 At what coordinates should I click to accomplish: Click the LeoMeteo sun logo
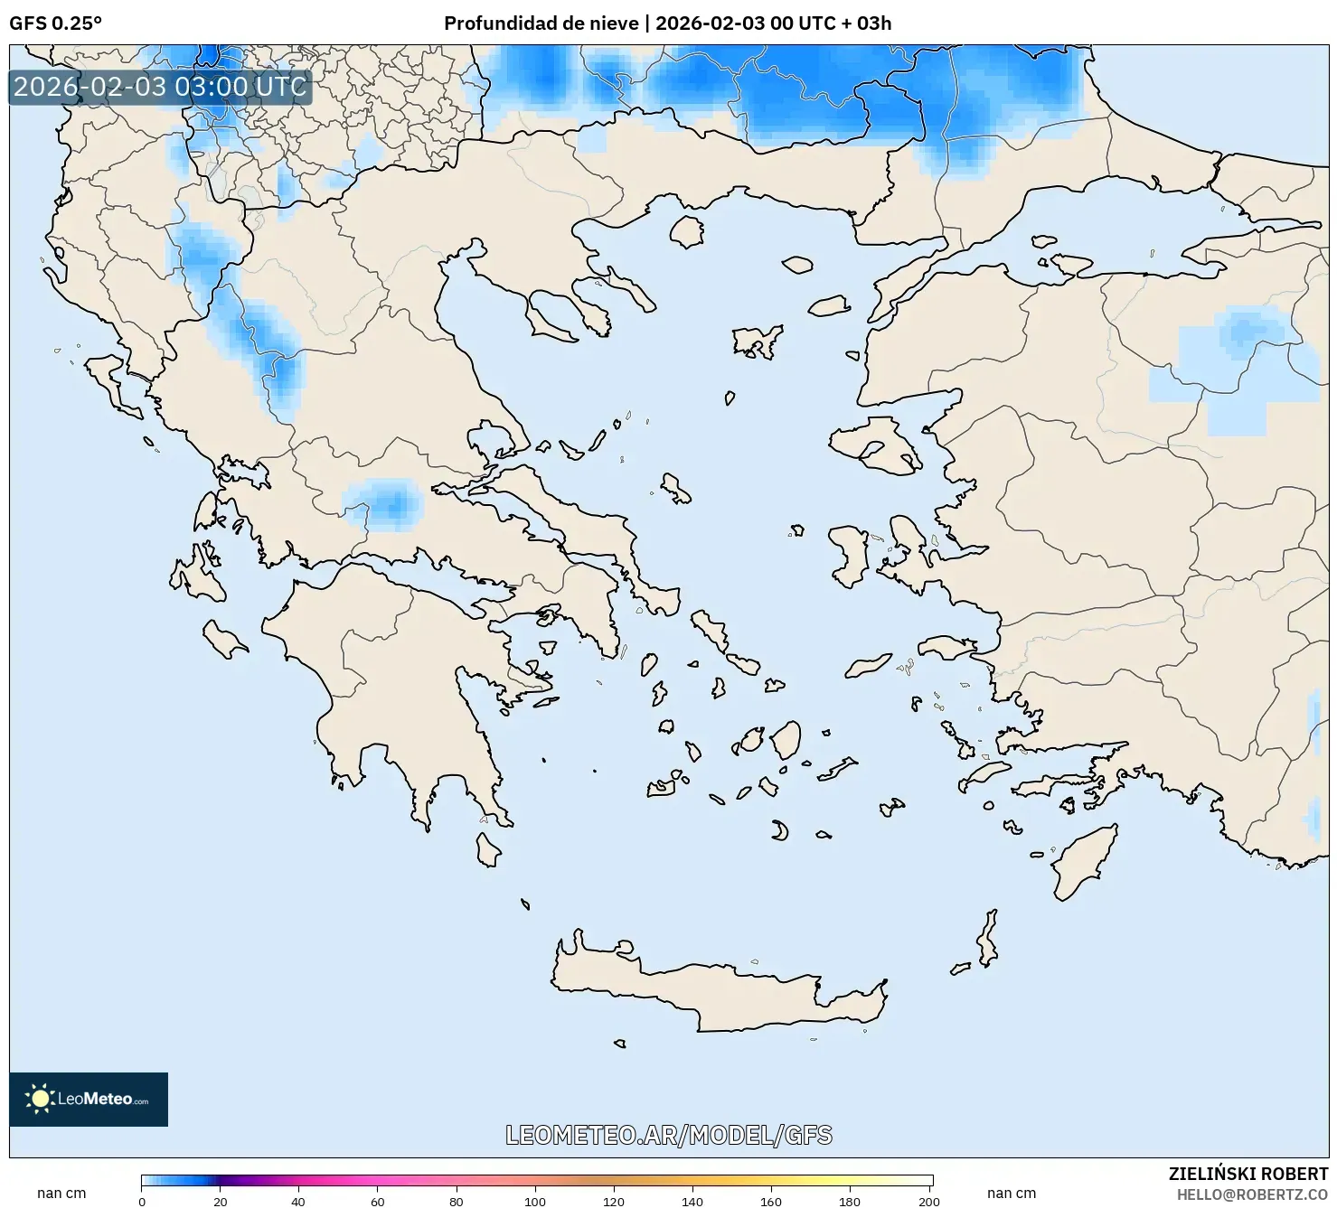[x=41, y=1100]
